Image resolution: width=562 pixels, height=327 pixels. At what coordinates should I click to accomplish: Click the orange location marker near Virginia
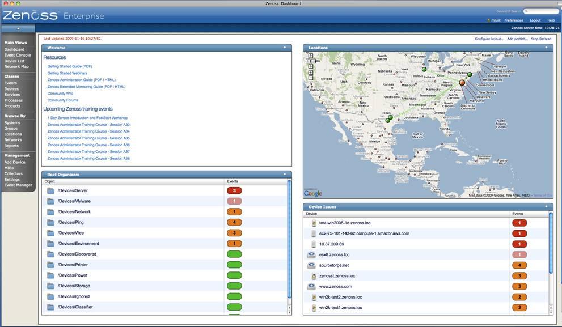pos(462,83)
